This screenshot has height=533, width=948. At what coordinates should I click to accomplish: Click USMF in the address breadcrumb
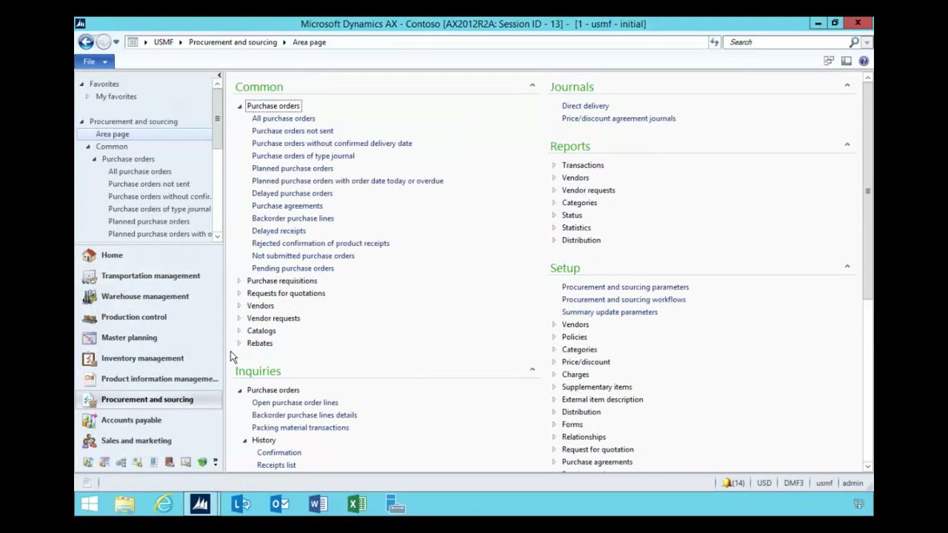pos(164,42)
